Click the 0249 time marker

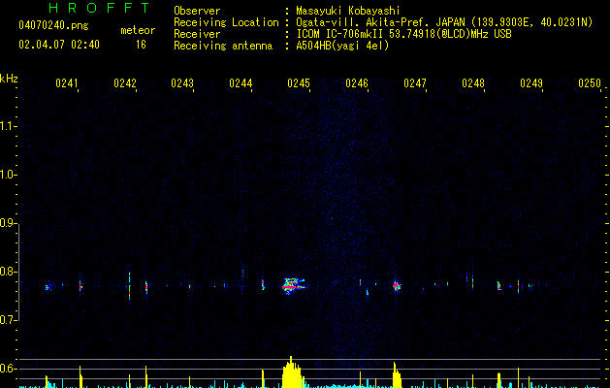coord(531,83)
